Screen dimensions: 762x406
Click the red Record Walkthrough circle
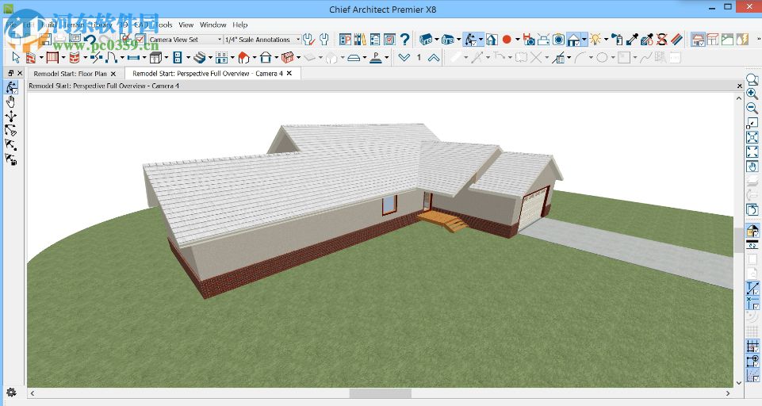[507, 40]
